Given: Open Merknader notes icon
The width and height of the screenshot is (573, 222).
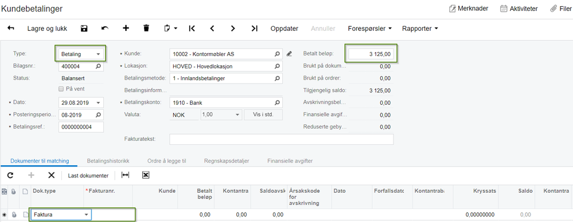Looking at the screenshot, I should pyautogui.click(x=453, y=9).
